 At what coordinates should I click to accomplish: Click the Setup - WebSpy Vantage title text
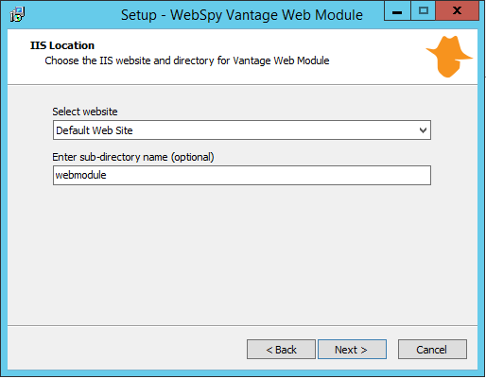[242, 15]
